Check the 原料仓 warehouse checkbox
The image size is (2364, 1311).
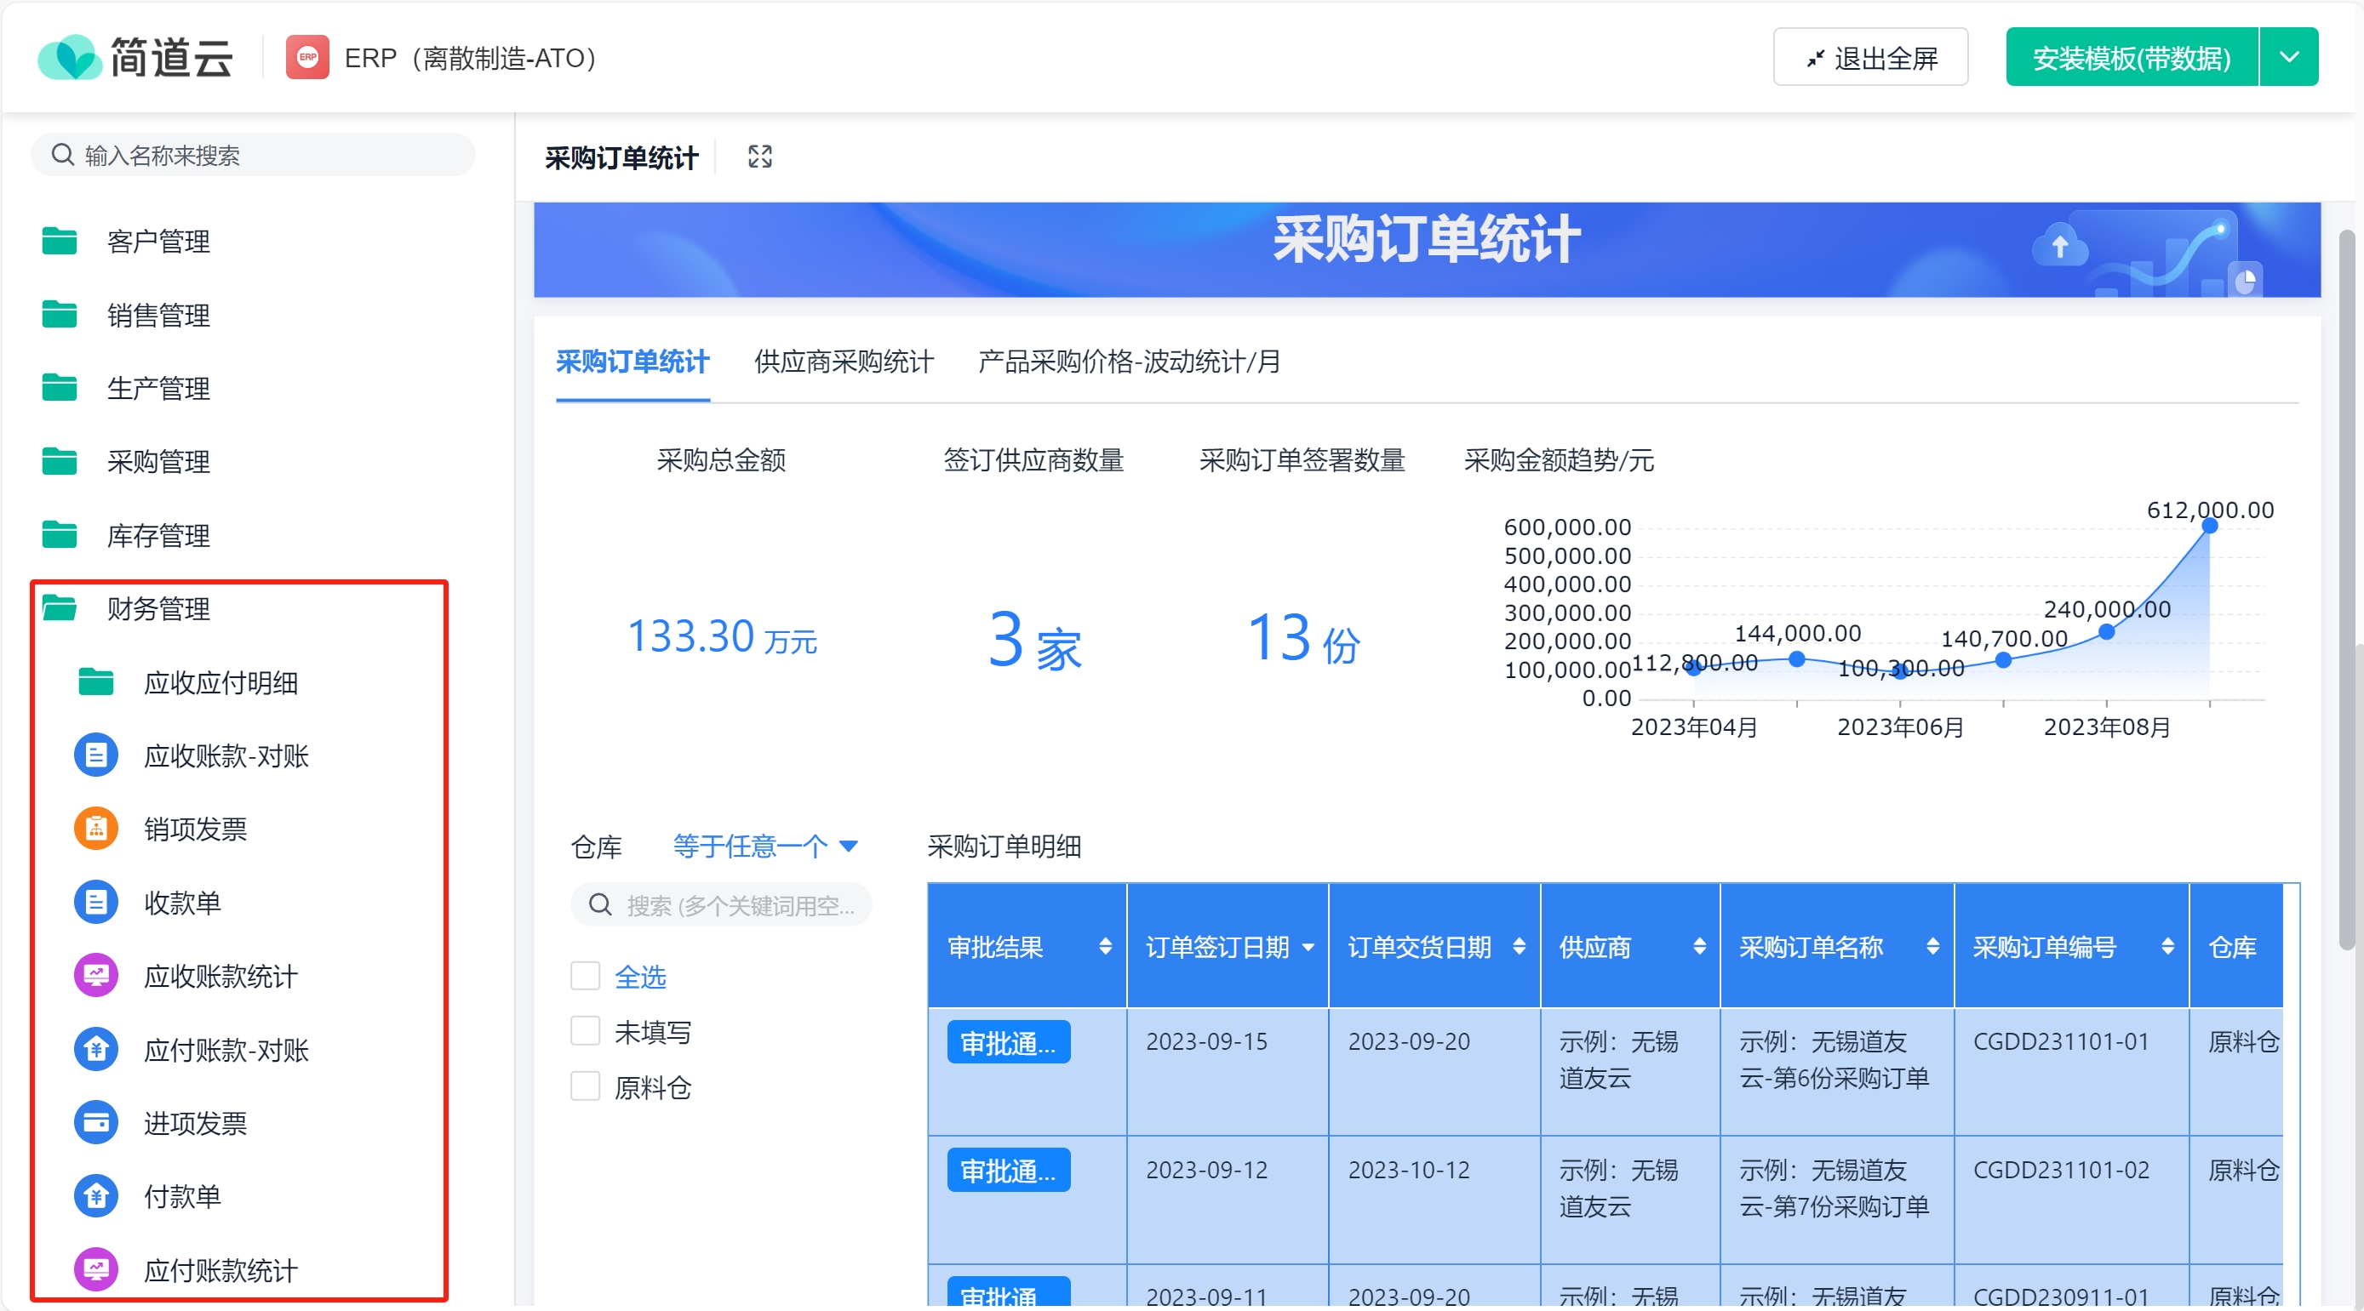coord(586,1086)
